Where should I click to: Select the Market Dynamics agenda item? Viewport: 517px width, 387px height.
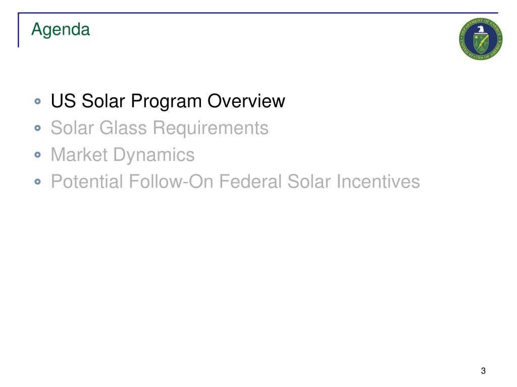[123, 155]
